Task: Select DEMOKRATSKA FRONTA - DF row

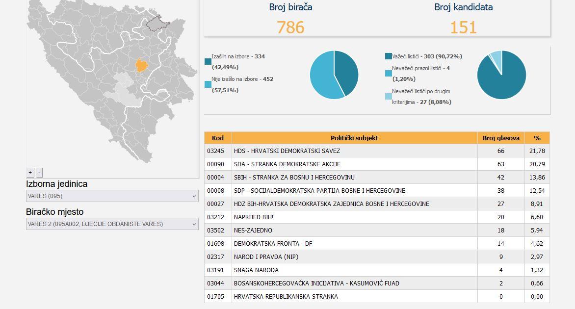Action: (x=377, y=243)
